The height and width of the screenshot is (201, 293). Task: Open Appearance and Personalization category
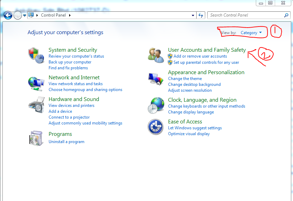pyautogui.click(x=206, y=72)
